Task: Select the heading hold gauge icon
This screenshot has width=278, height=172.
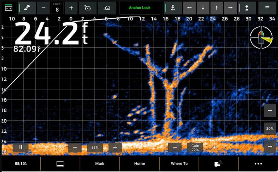Action: [107, 8]
